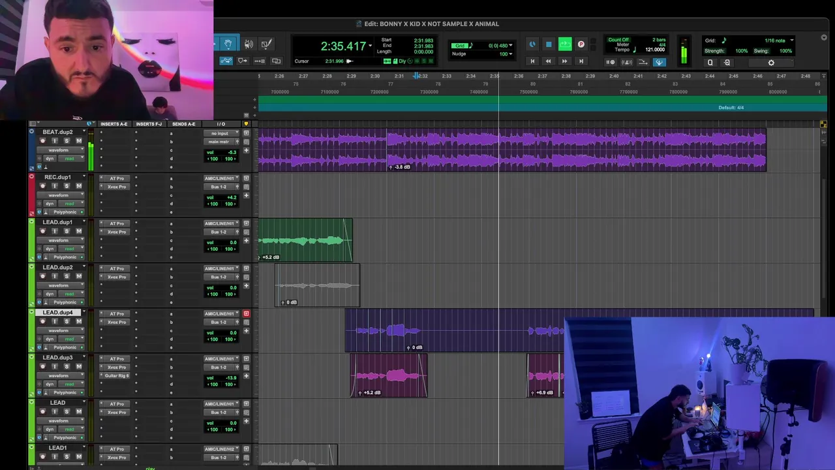Open the Grid value dropdown
Viewport: 835px width, 470px height.
pos(511,46)
